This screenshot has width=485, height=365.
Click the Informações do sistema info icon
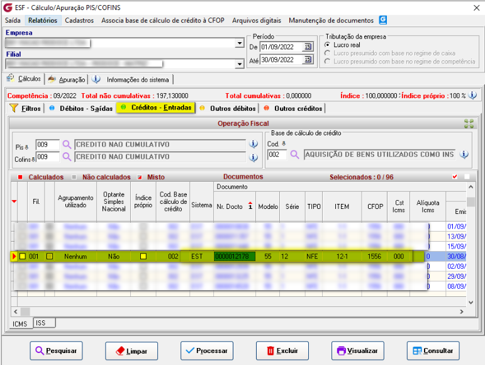pyautogui.click(x=96, y=79)
